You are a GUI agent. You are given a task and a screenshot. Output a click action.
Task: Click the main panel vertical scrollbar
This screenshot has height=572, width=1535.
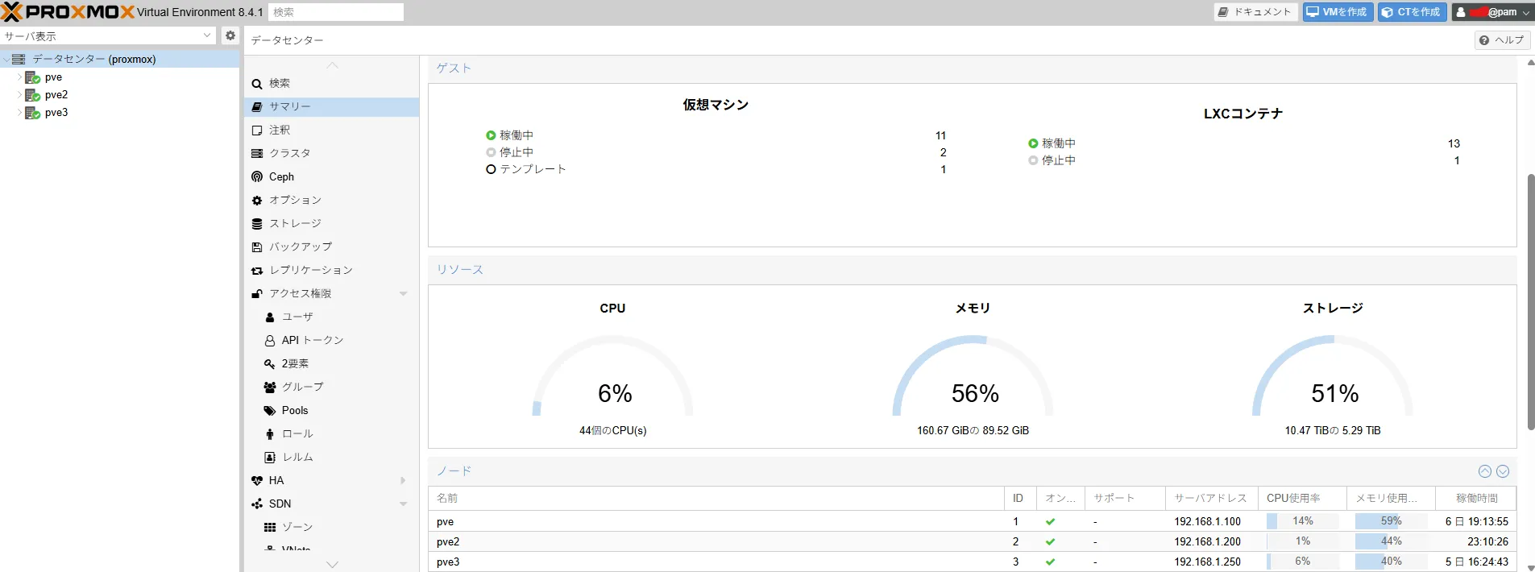(x=1531, y=302)
